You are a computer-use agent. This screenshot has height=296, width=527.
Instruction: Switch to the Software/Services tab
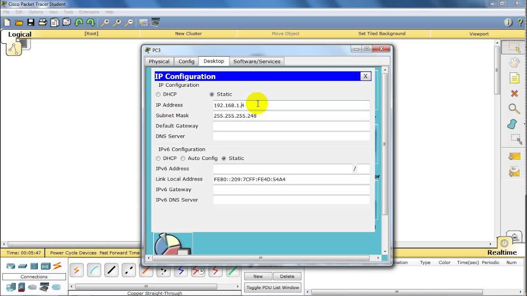pyautogui.click(x=257, y=61)
